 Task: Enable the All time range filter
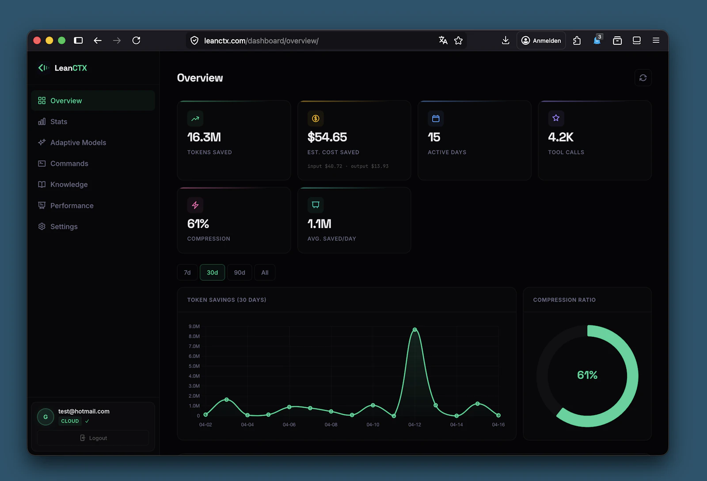pyautogui.click(x=265, y=272)
